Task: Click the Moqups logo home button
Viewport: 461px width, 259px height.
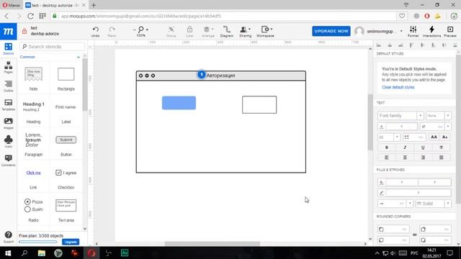Action: [x=8, y=31]
